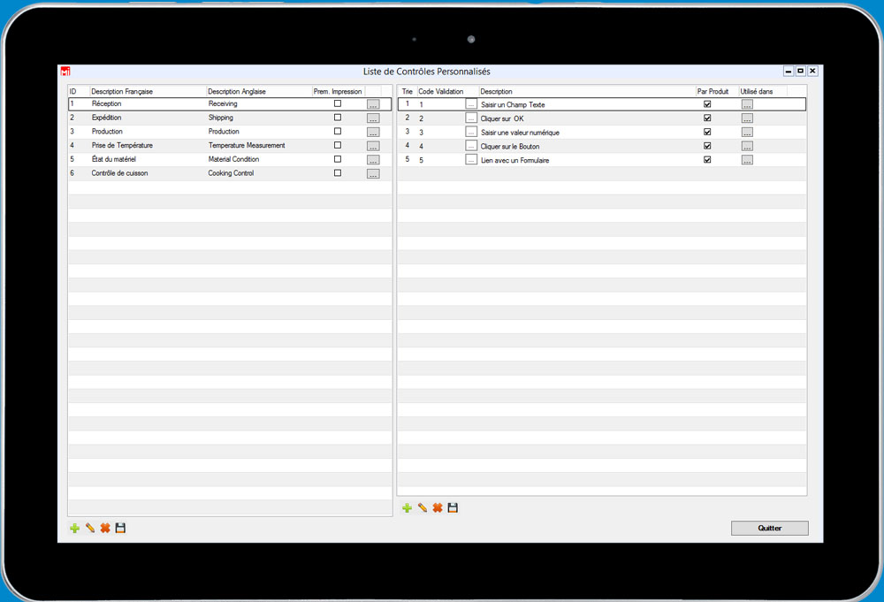Open code validation picker for Cliquer sur OK
The width and height of the screenshot is (884, 602).
[471, 118]
